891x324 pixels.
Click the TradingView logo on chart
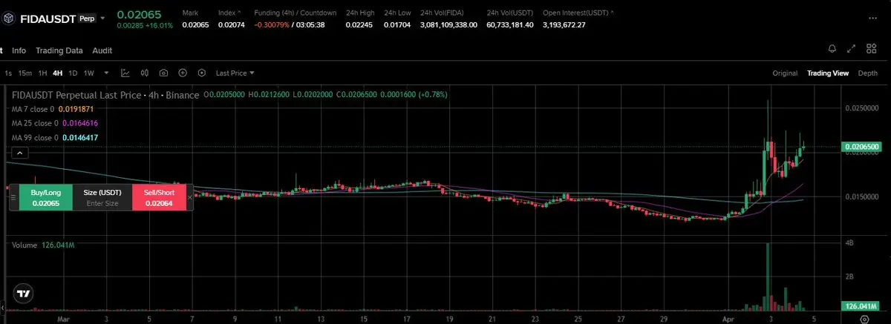coord(23,294)
